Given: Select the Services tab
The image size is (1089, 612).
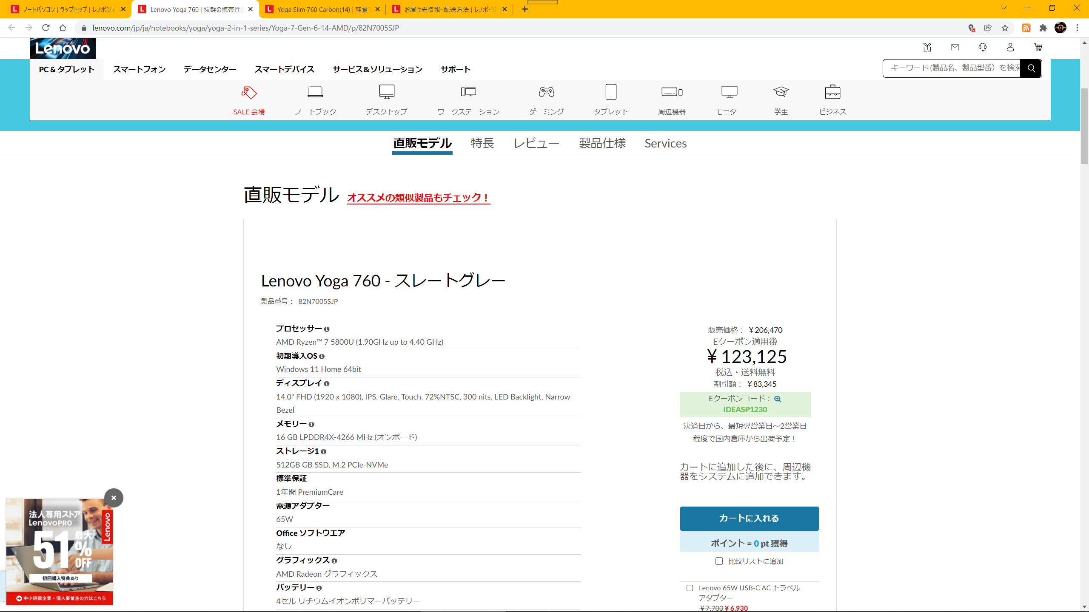Looking at the screenshot, I should click(x=665, y=143).
